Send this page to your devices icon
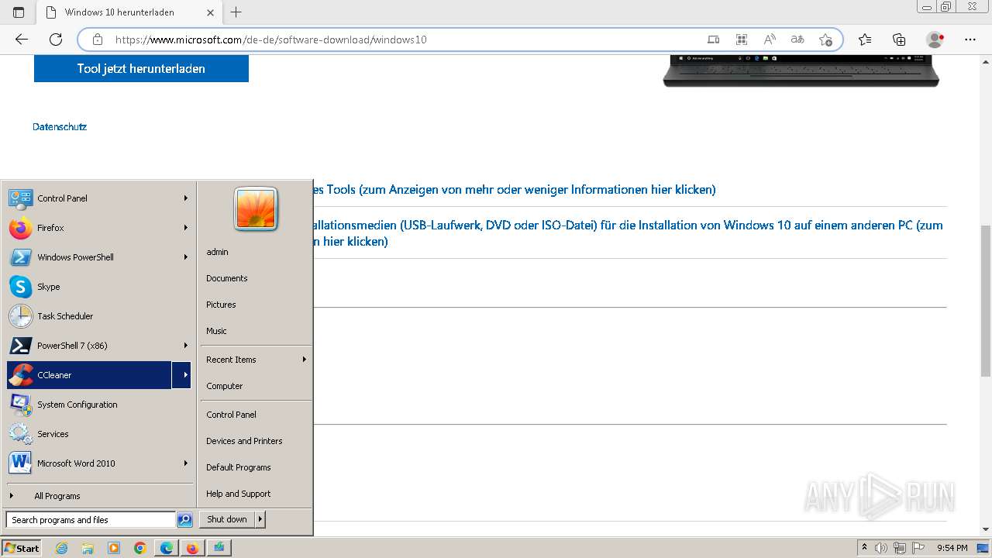This screenshot has height=558, width=992. pos(714,40)
